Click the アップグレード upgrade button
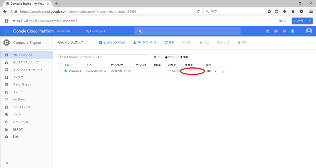Screen dimensions: 316x168 pos(302,21)
